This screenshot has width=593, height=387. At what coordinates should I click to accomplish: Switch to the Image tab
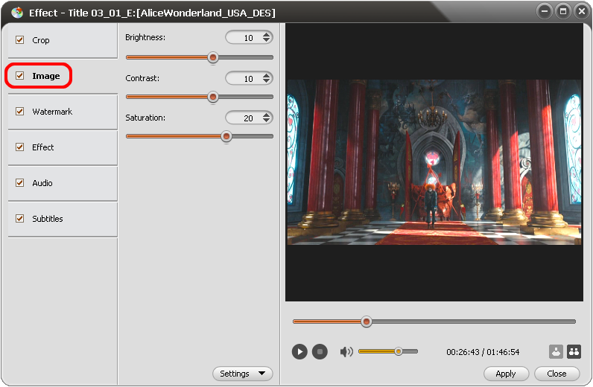(x=63, y=76)
